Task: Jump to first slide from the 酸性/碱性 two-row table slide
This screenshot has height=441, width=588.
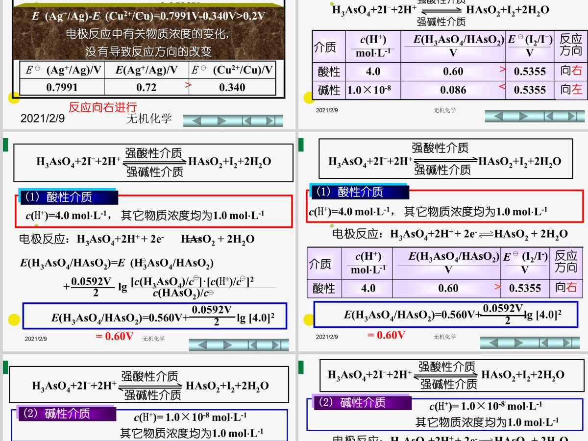Action: (548, 116)
